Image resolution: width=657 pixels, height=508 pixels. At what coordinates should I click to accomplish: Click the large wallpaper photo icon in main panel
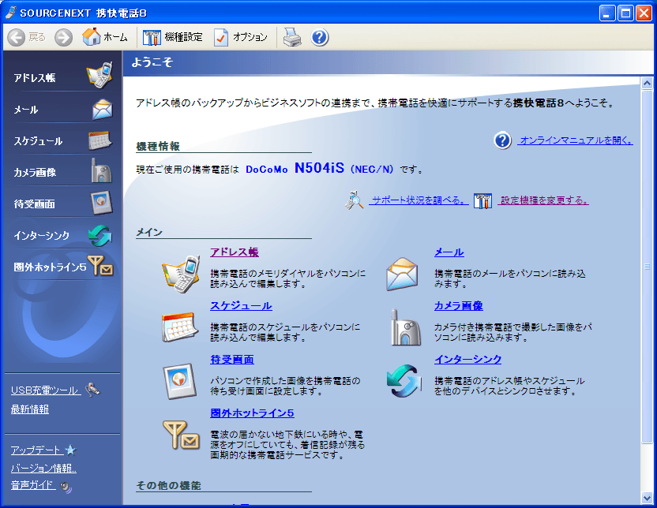coord(180,381)
